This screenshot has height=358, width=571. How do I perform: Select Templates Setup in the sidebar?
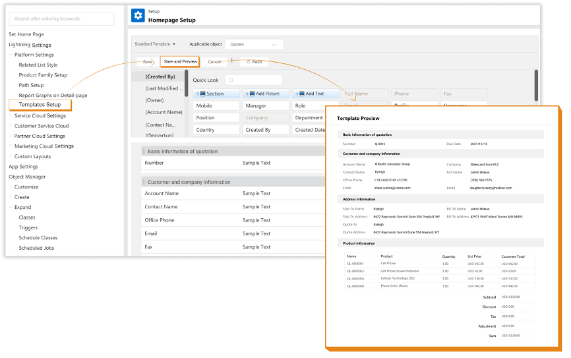40,105
